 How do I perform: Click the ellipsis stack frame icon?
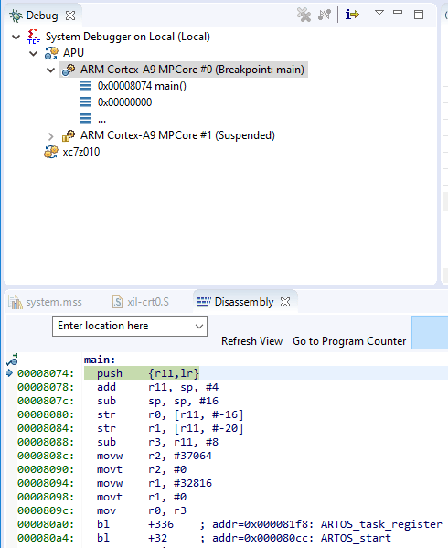coord(86,119)
